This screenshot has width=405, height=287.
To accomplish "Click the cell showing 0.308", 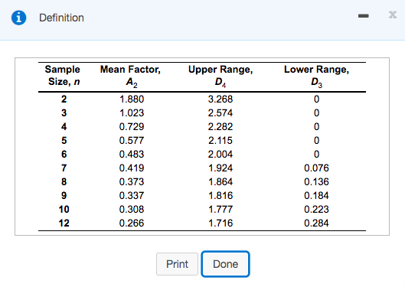I will click(132, 209).
